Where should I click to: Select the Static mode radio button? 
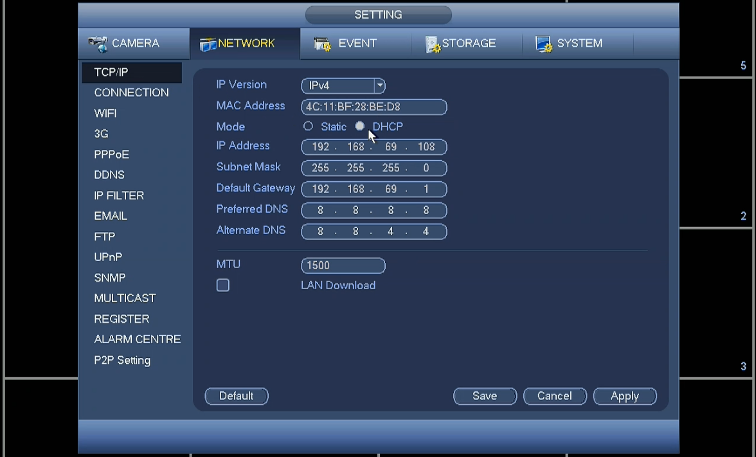click(x=308, y=126)
